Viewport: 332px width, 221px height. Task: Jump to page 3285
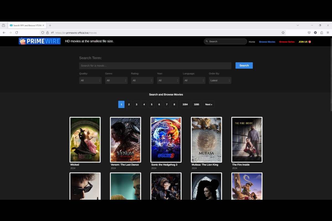click(196, 104)
